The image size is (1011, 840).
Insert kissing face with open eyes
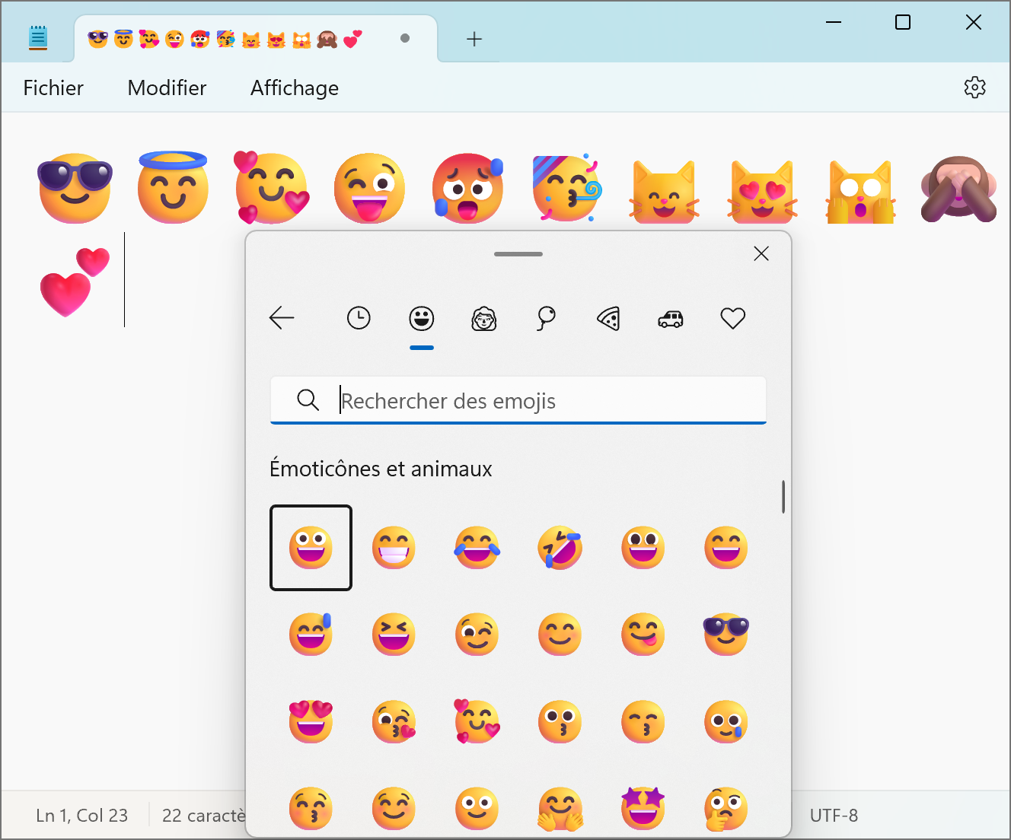560,721
